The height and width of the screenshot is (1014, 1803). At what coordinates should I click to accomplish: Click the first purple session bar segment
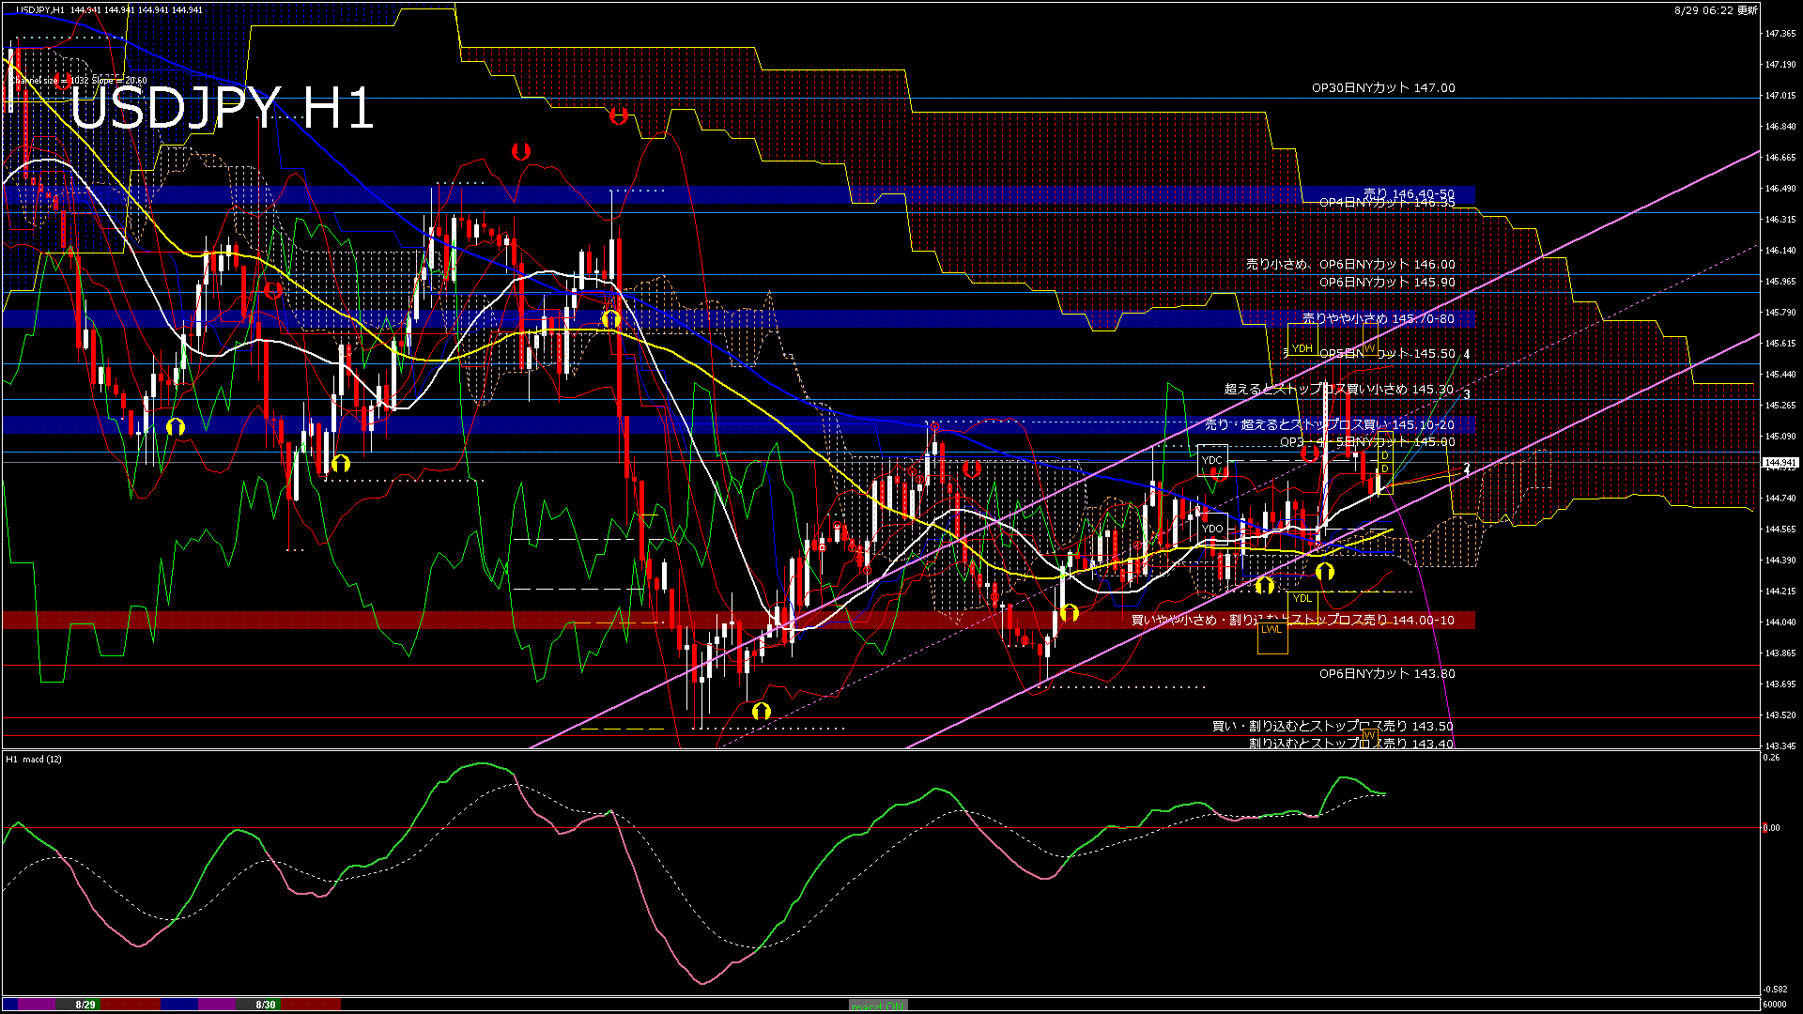[x=38, y=1005]
